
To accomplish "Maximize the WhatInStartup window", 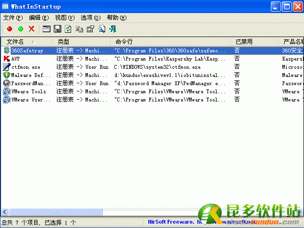I will tap(287, 7).
